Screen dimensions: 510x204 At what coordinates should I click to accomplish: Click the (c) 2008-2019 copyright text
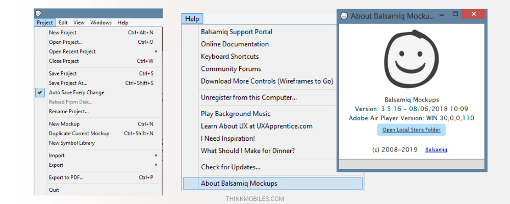point(395,149)
